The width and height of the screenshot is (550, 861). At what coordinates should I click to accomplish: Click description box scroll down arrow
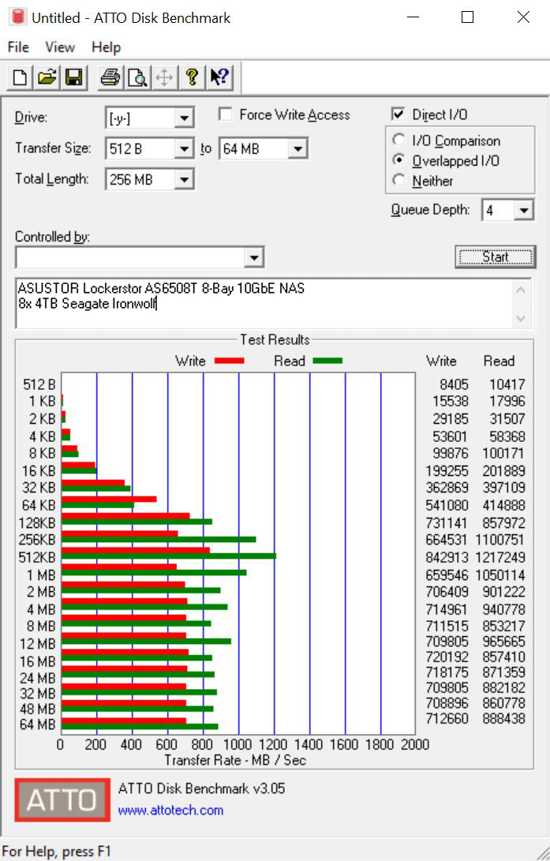521,319
